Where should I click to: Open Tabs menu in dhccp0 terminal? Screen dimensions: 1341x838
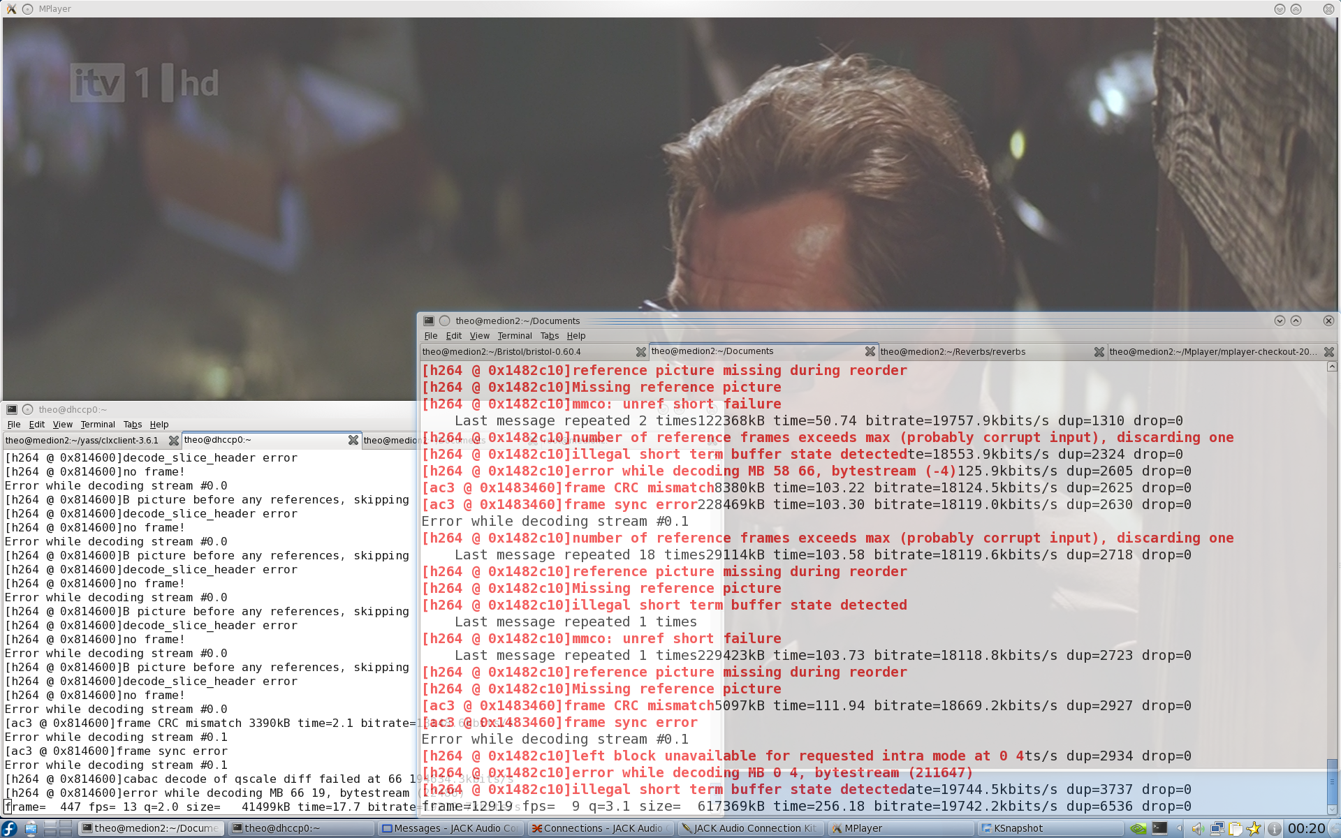pyautogui.click(x=133, y=425)
